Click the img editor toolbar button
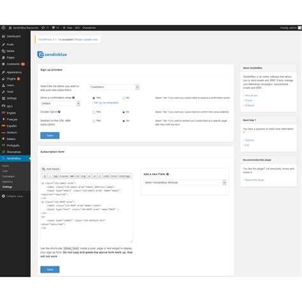This screenshot has height=302, width=302. (83, 176)
